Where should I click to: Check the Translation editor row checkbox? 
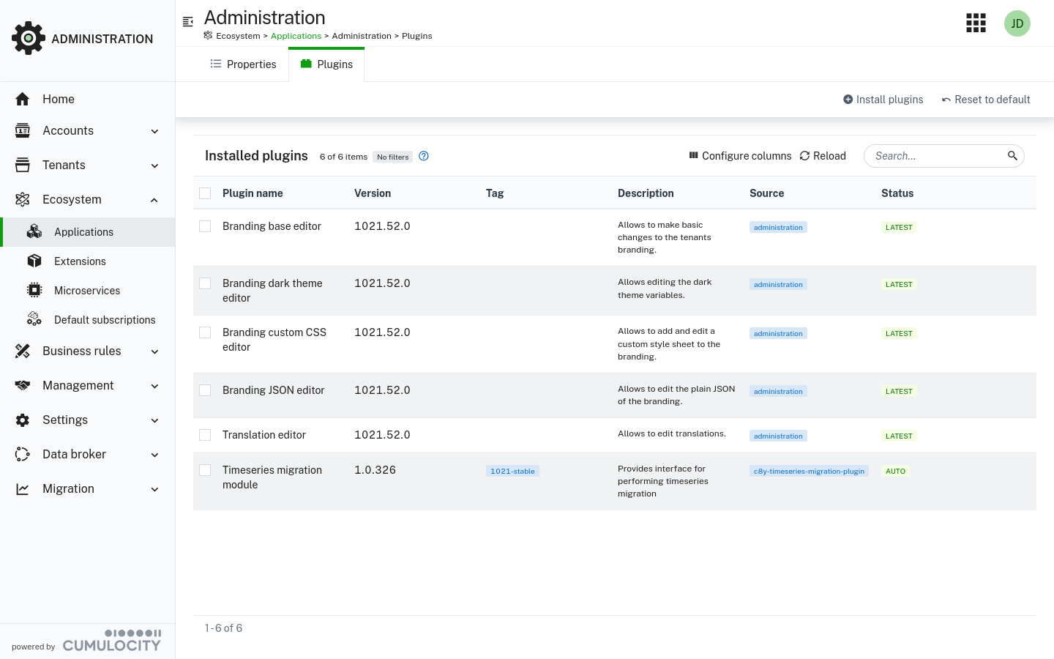(x=205, y=435)
